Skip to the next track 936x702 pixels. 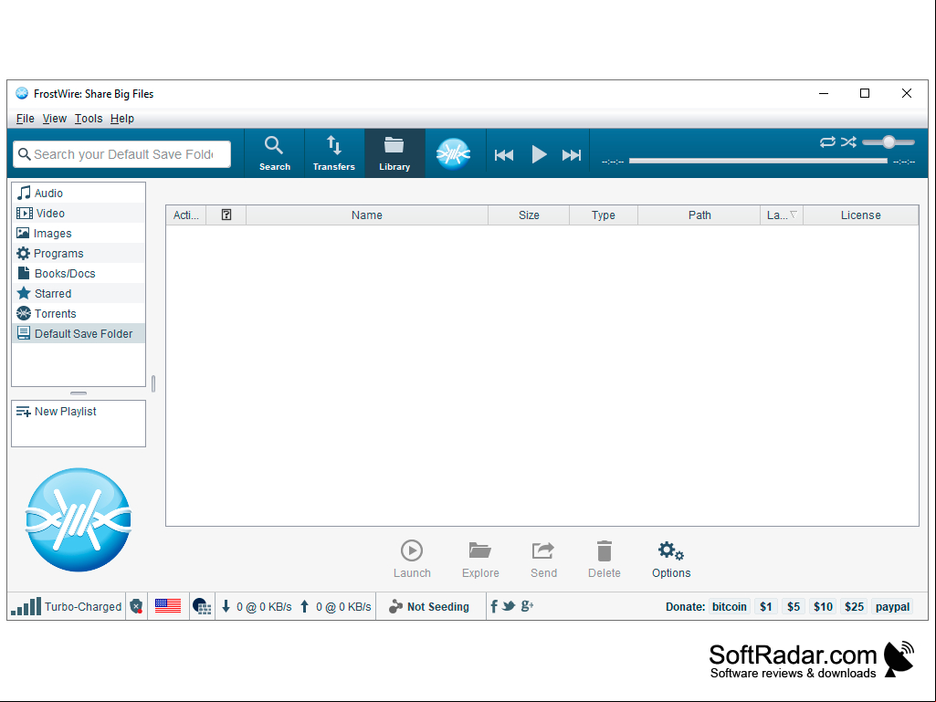coord(572,155)
